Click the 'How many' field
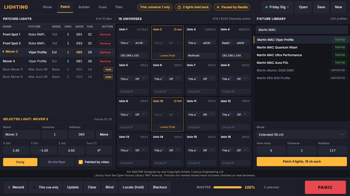The height and width of the screenshot is (196, 350). [271, 150]
